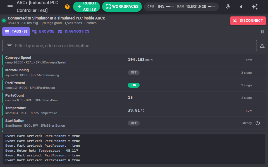Click the StartButton 'steady' timestamp
The width and height of the screenshot is (268, 167).
247,123
